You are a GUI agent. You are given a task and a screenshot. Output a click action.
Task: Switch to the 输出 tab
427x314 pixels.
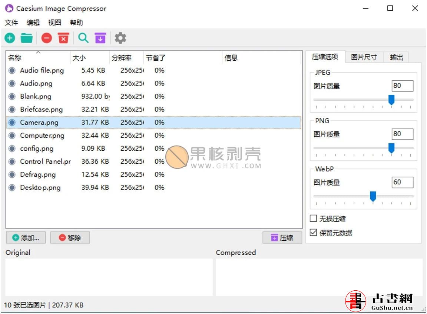396,57
